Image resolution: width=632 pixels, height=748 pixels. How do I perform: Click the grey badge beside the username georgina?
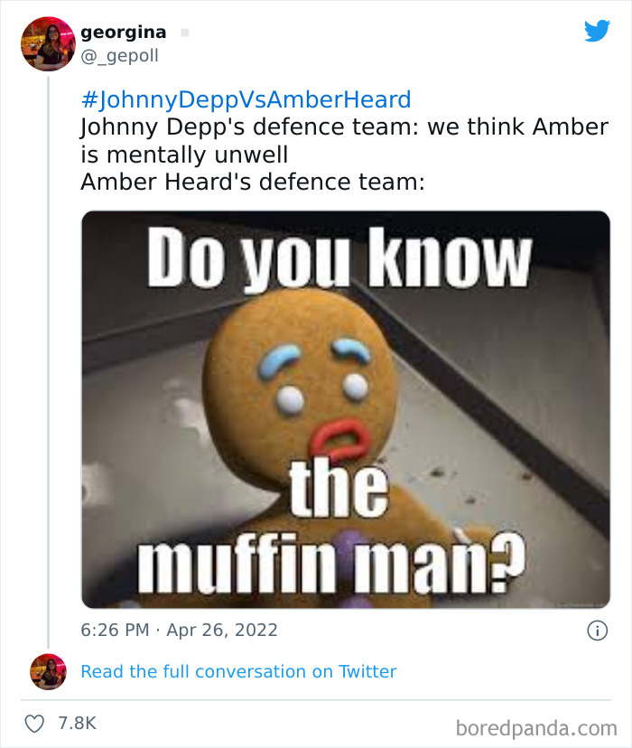[184, 32]
